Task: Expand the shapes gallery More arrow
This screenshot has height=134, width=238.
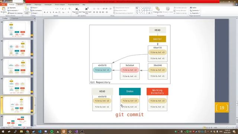Action: tap(152, 13)
